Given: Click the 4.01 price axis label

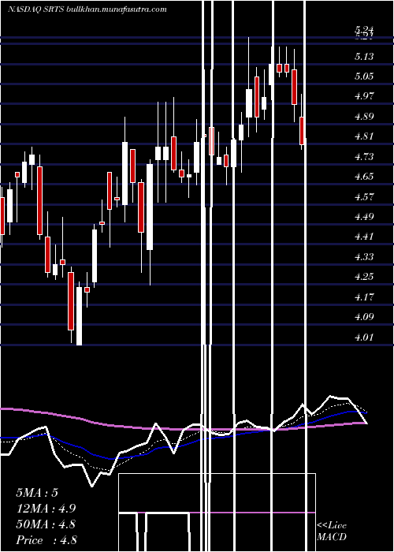Looking at the screenshot, I should coord(364,337).
